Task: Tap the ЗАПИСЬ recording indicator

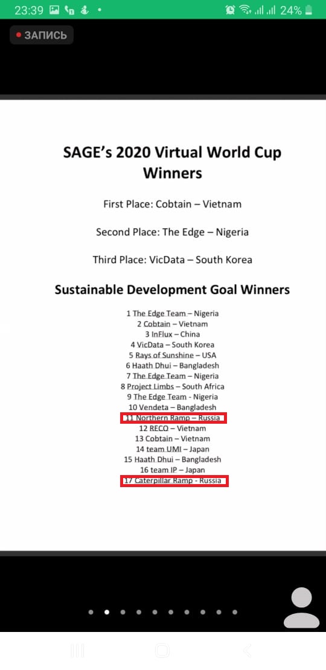Action: [x=42, y=35]
